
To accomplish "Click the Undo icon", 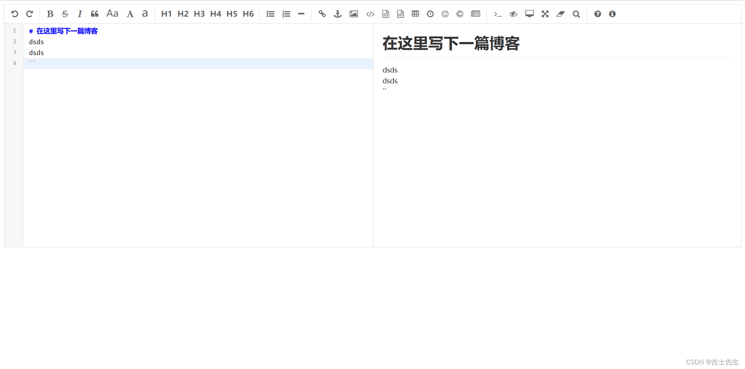I will point(15,14).
